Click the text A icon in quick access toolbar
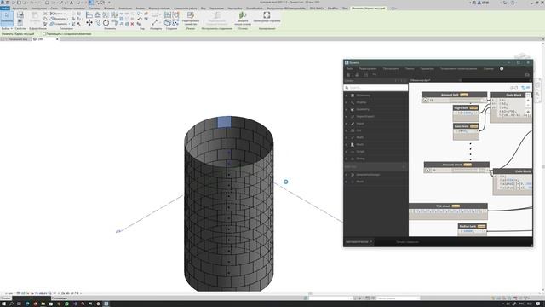Screen dimensions: 545x307 [x=72, y=3]
